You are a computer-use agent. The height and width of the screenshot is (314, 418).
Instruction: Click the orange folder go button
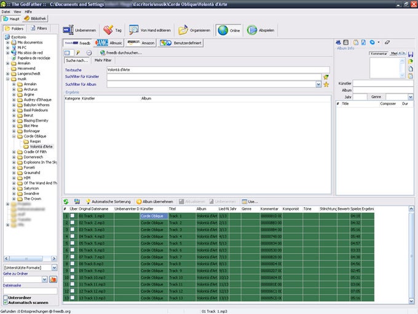[x=53, y=280]
